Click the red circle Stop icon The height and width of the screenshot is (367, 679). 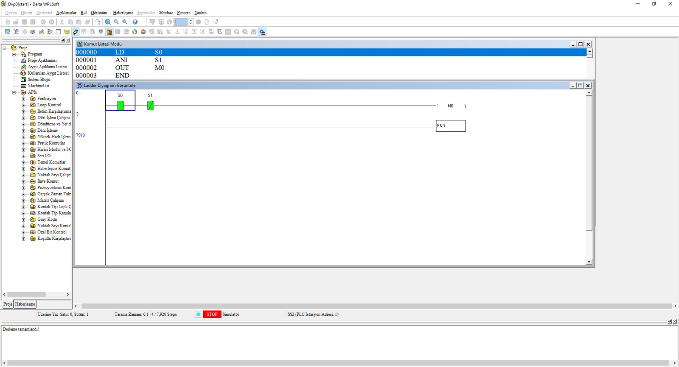click(143, 32)
